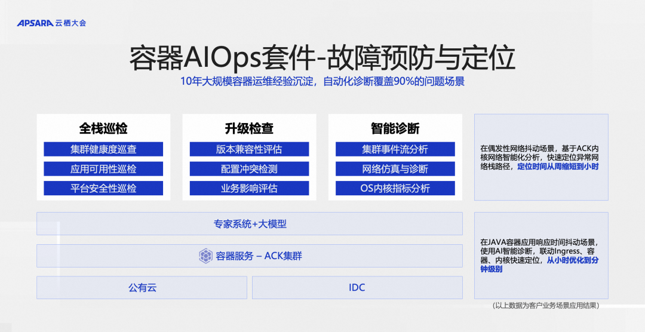Select the 配置冲突检测 block

point(249,168)
